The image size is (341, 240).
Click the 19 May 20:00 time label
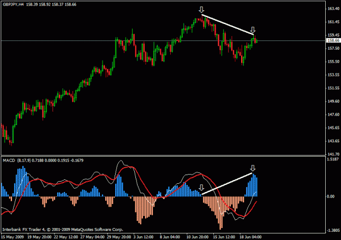coord(39,237)
